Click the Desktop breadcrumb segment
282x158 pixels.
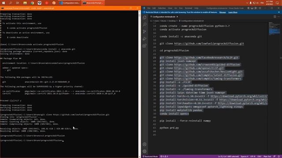tap(172, 21)
